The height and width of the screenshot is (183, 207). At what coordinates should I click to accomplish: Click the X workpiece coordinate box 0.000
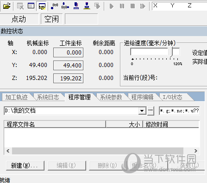69,53
